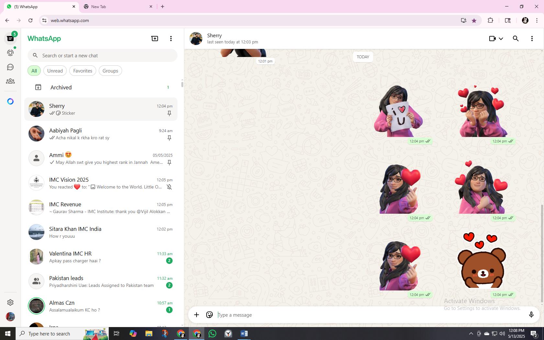Click pin icon on Aabiyah Pagli row
This screenshot has width=544, height=340.
[x=169, y=138]
